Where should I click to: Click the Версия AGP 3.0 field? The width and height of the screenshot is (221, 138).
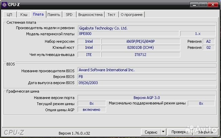click(146, 98)
